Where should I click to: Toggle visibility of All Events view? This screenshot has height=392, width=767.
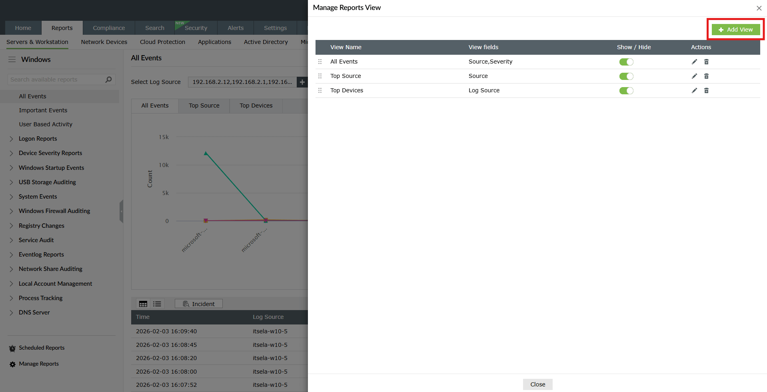[626, 62]
